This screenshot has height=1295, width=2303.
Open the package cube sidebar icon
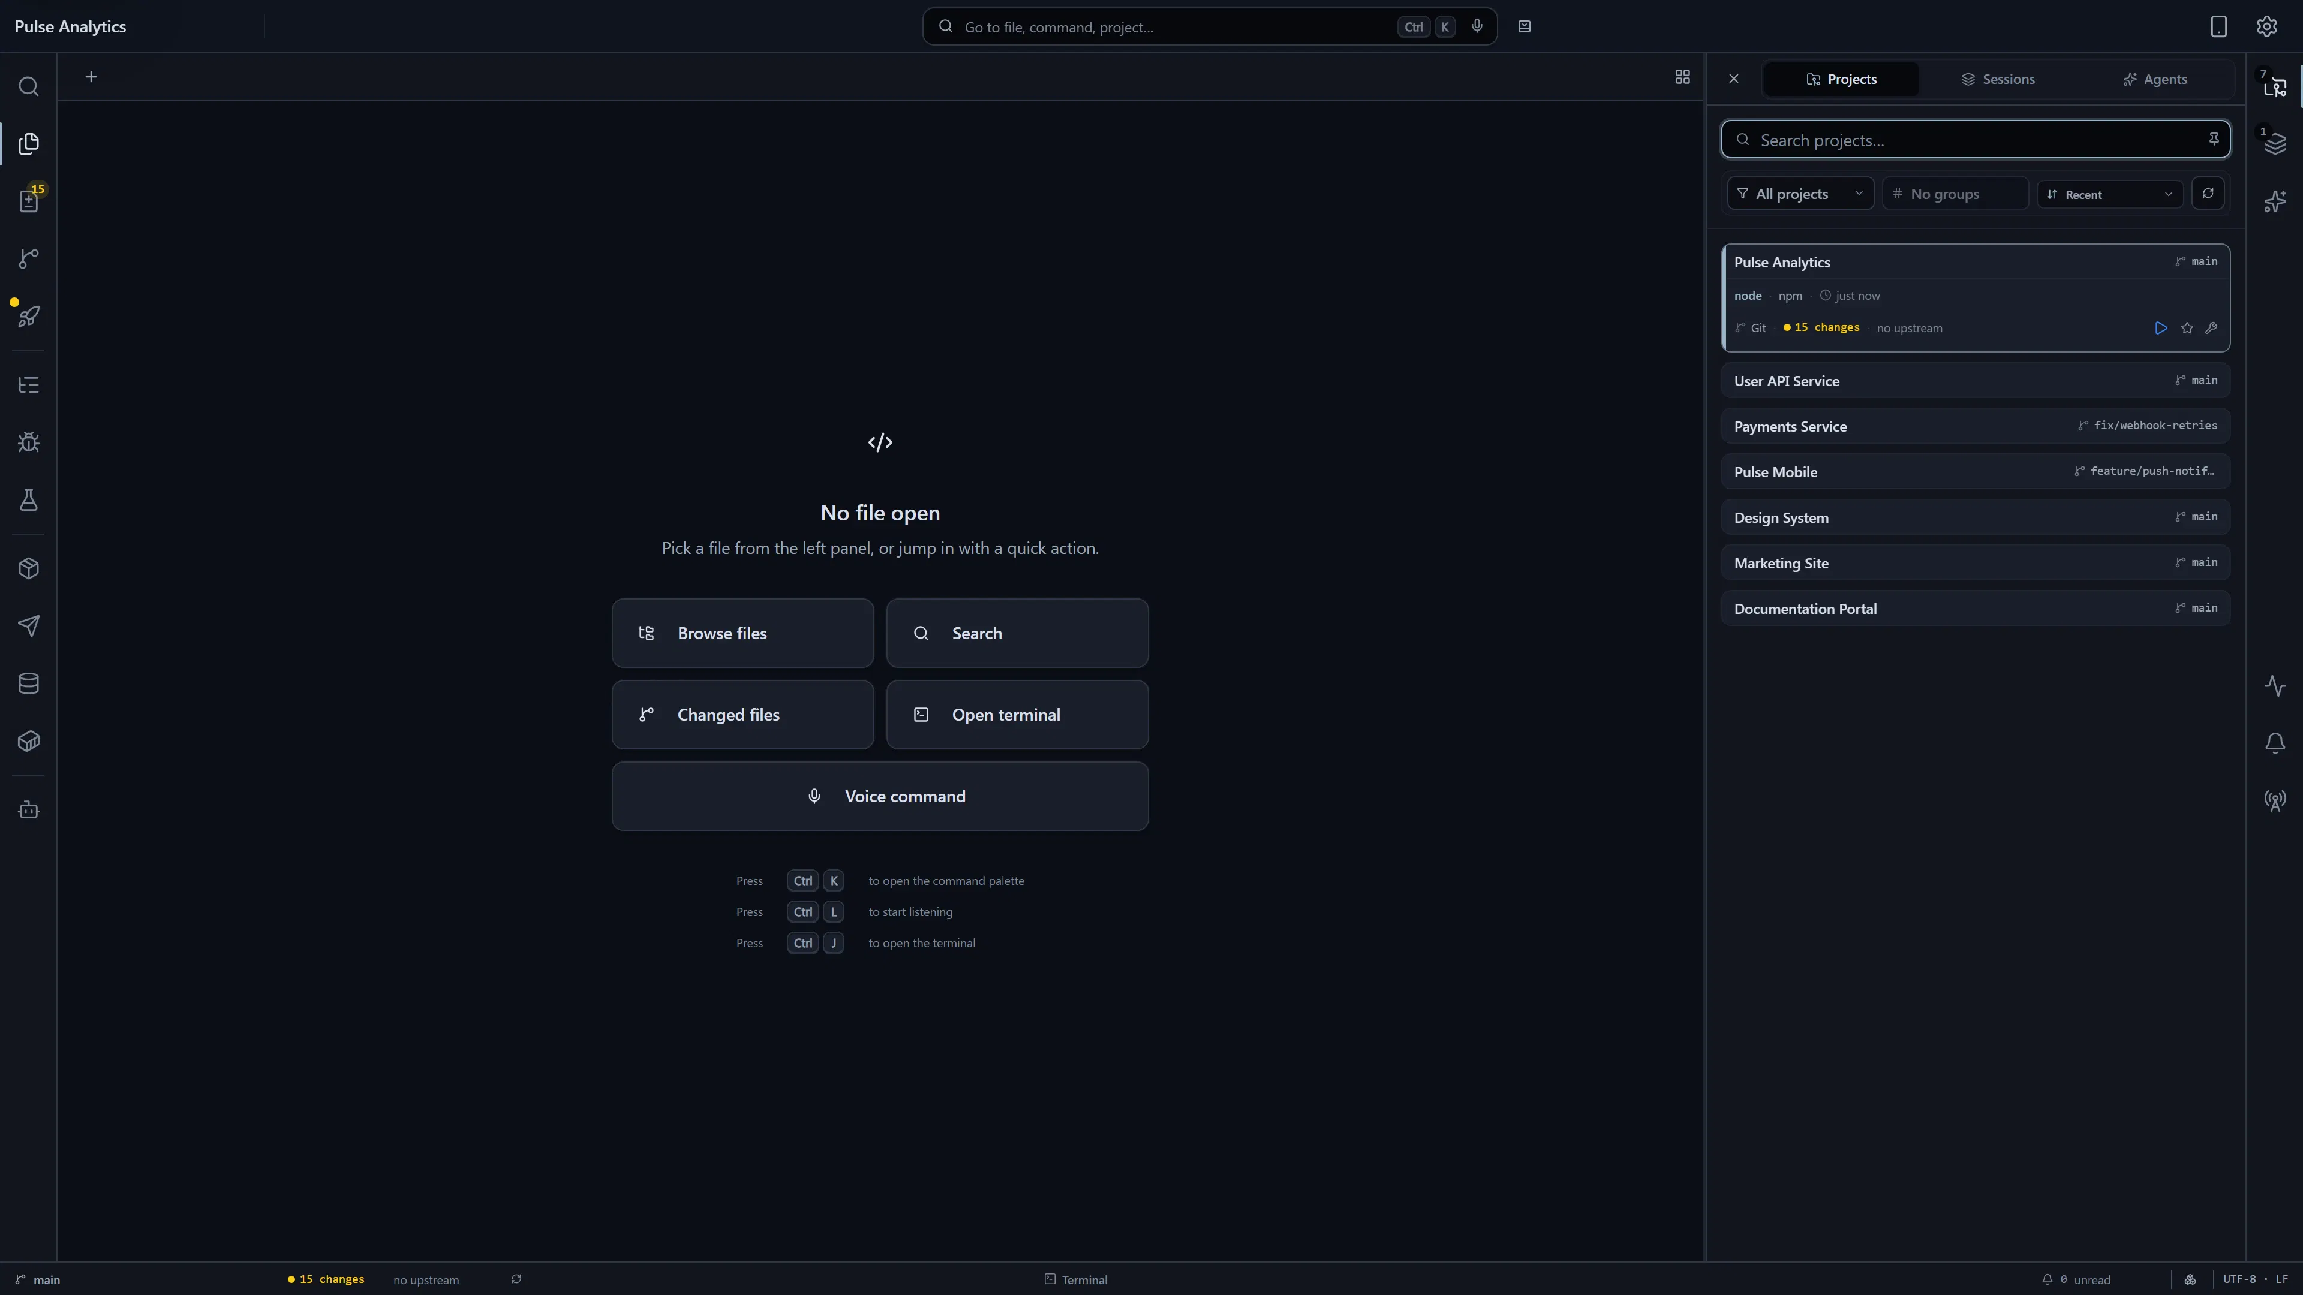(29, 568)
